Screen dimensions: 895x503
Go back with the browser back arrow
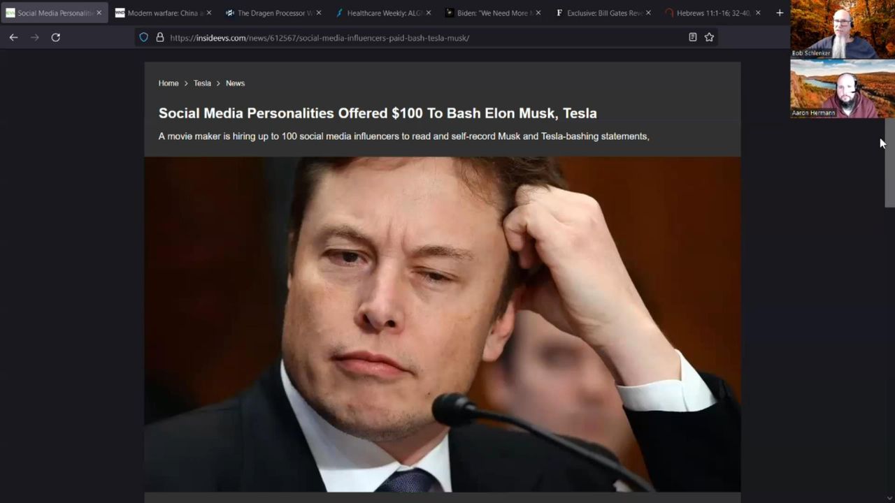click(13, 37)
